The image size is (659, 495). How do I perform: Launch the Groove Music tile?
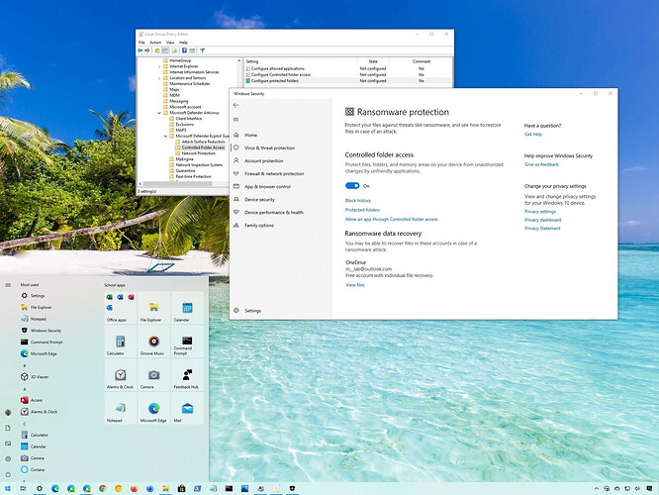(153, 342)
